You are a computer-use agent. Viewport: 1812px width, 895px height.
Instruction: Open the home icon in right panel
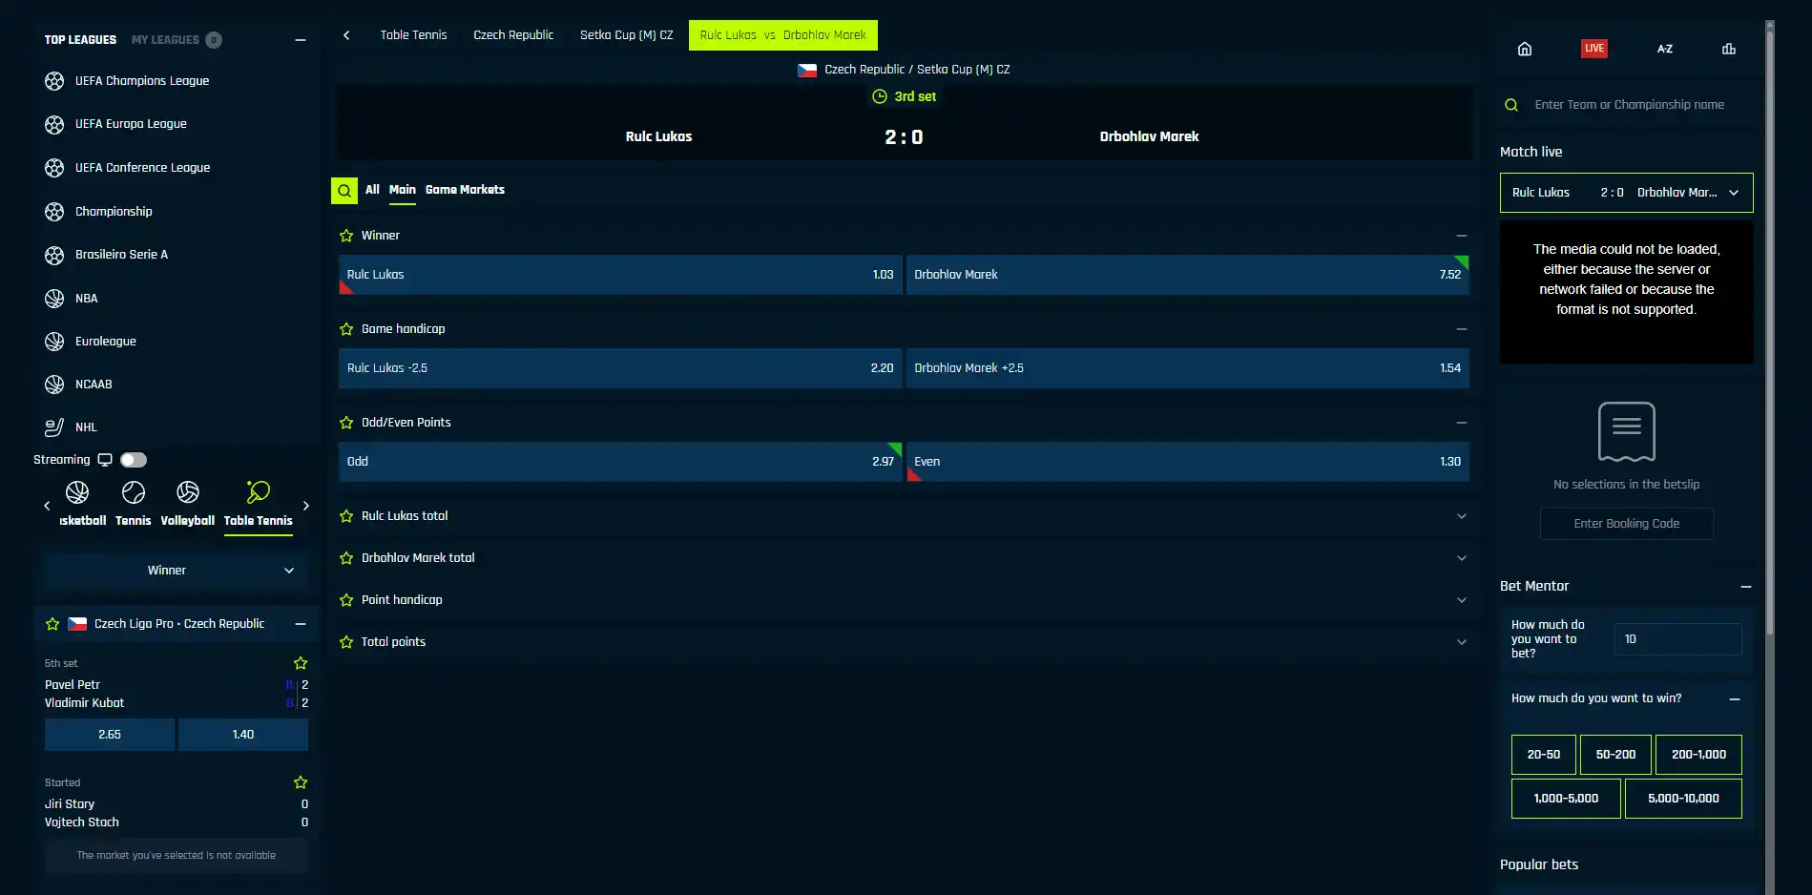point(1525,49)
